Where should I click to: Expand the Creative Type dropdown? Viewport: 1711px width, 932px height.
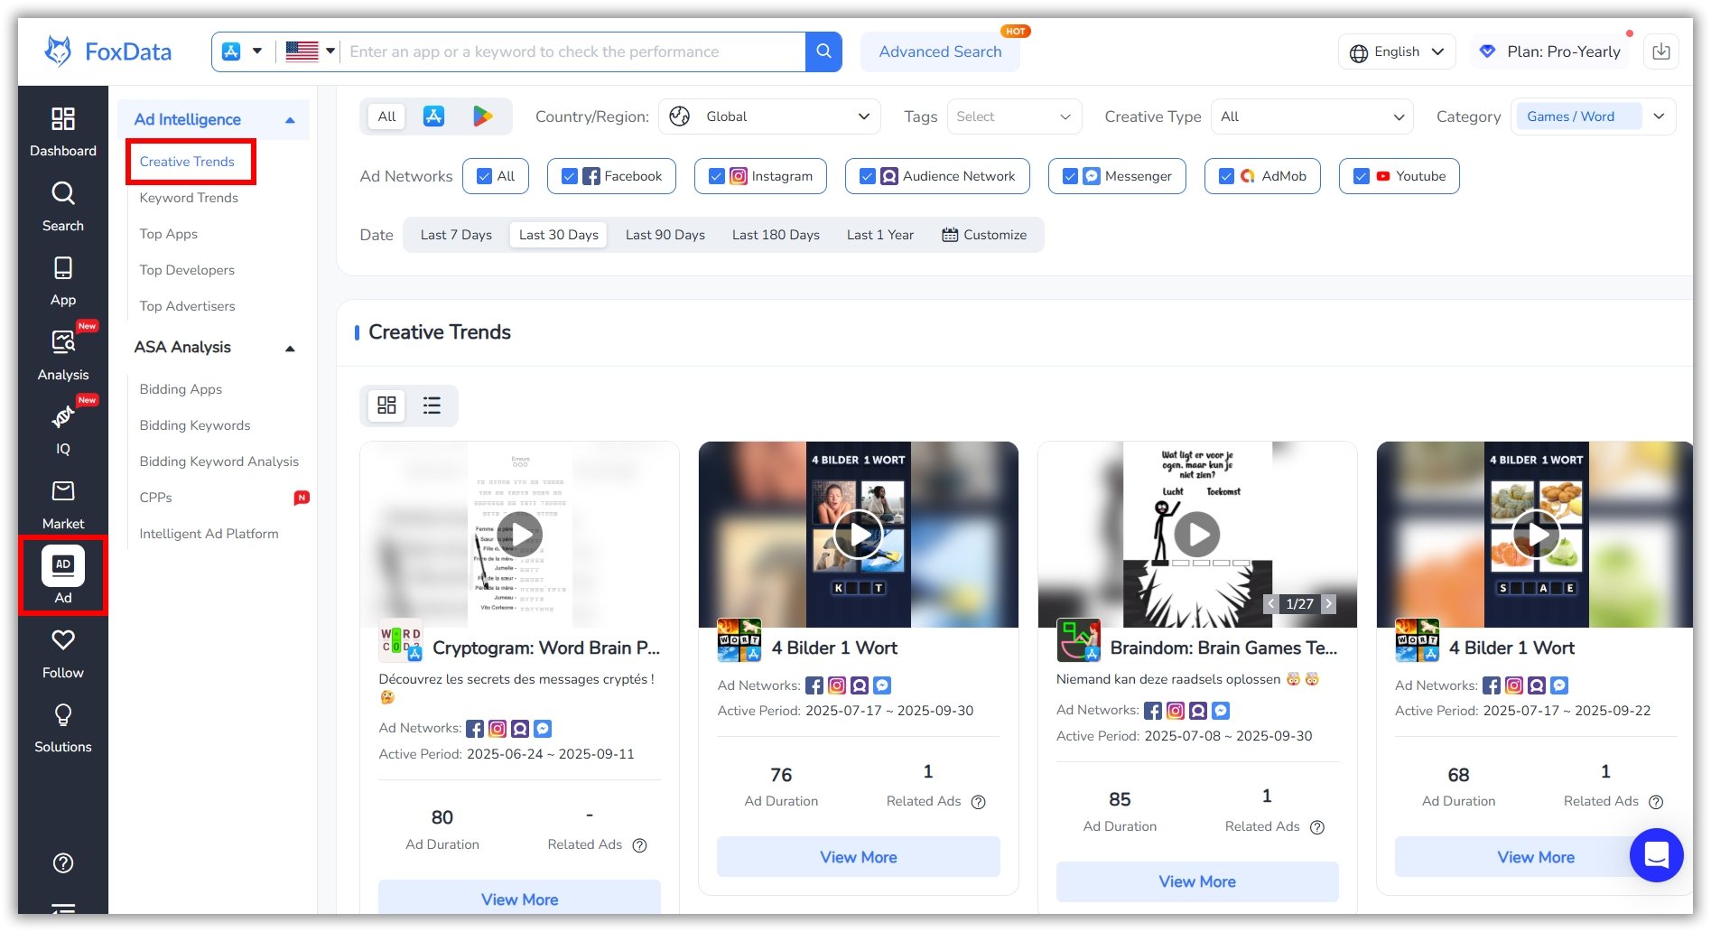pyautogui.click(x=1311, y=116)
